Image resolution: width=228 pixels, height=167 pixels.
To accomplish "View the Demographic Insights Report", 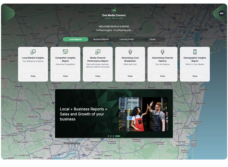I will click(195, 76).
